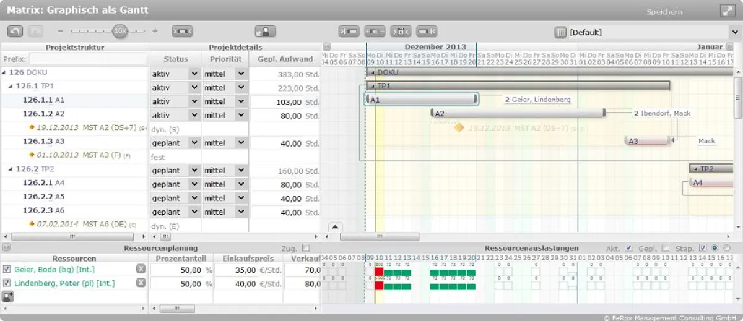The image size is (743, 321).
Task: Click the minus zoom-out icon
Action: point(61,31)
